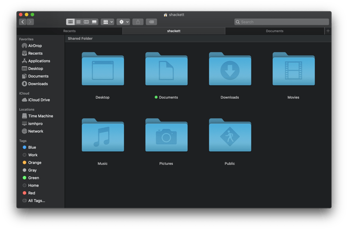Select the Music folder icon
The image size is (348, 230).
coord(103,135)
